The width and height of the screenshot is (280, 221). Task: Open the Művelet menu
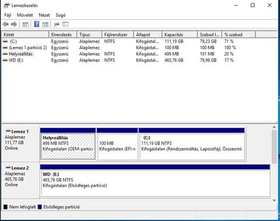pyautogui.click(x=24, y=15)
